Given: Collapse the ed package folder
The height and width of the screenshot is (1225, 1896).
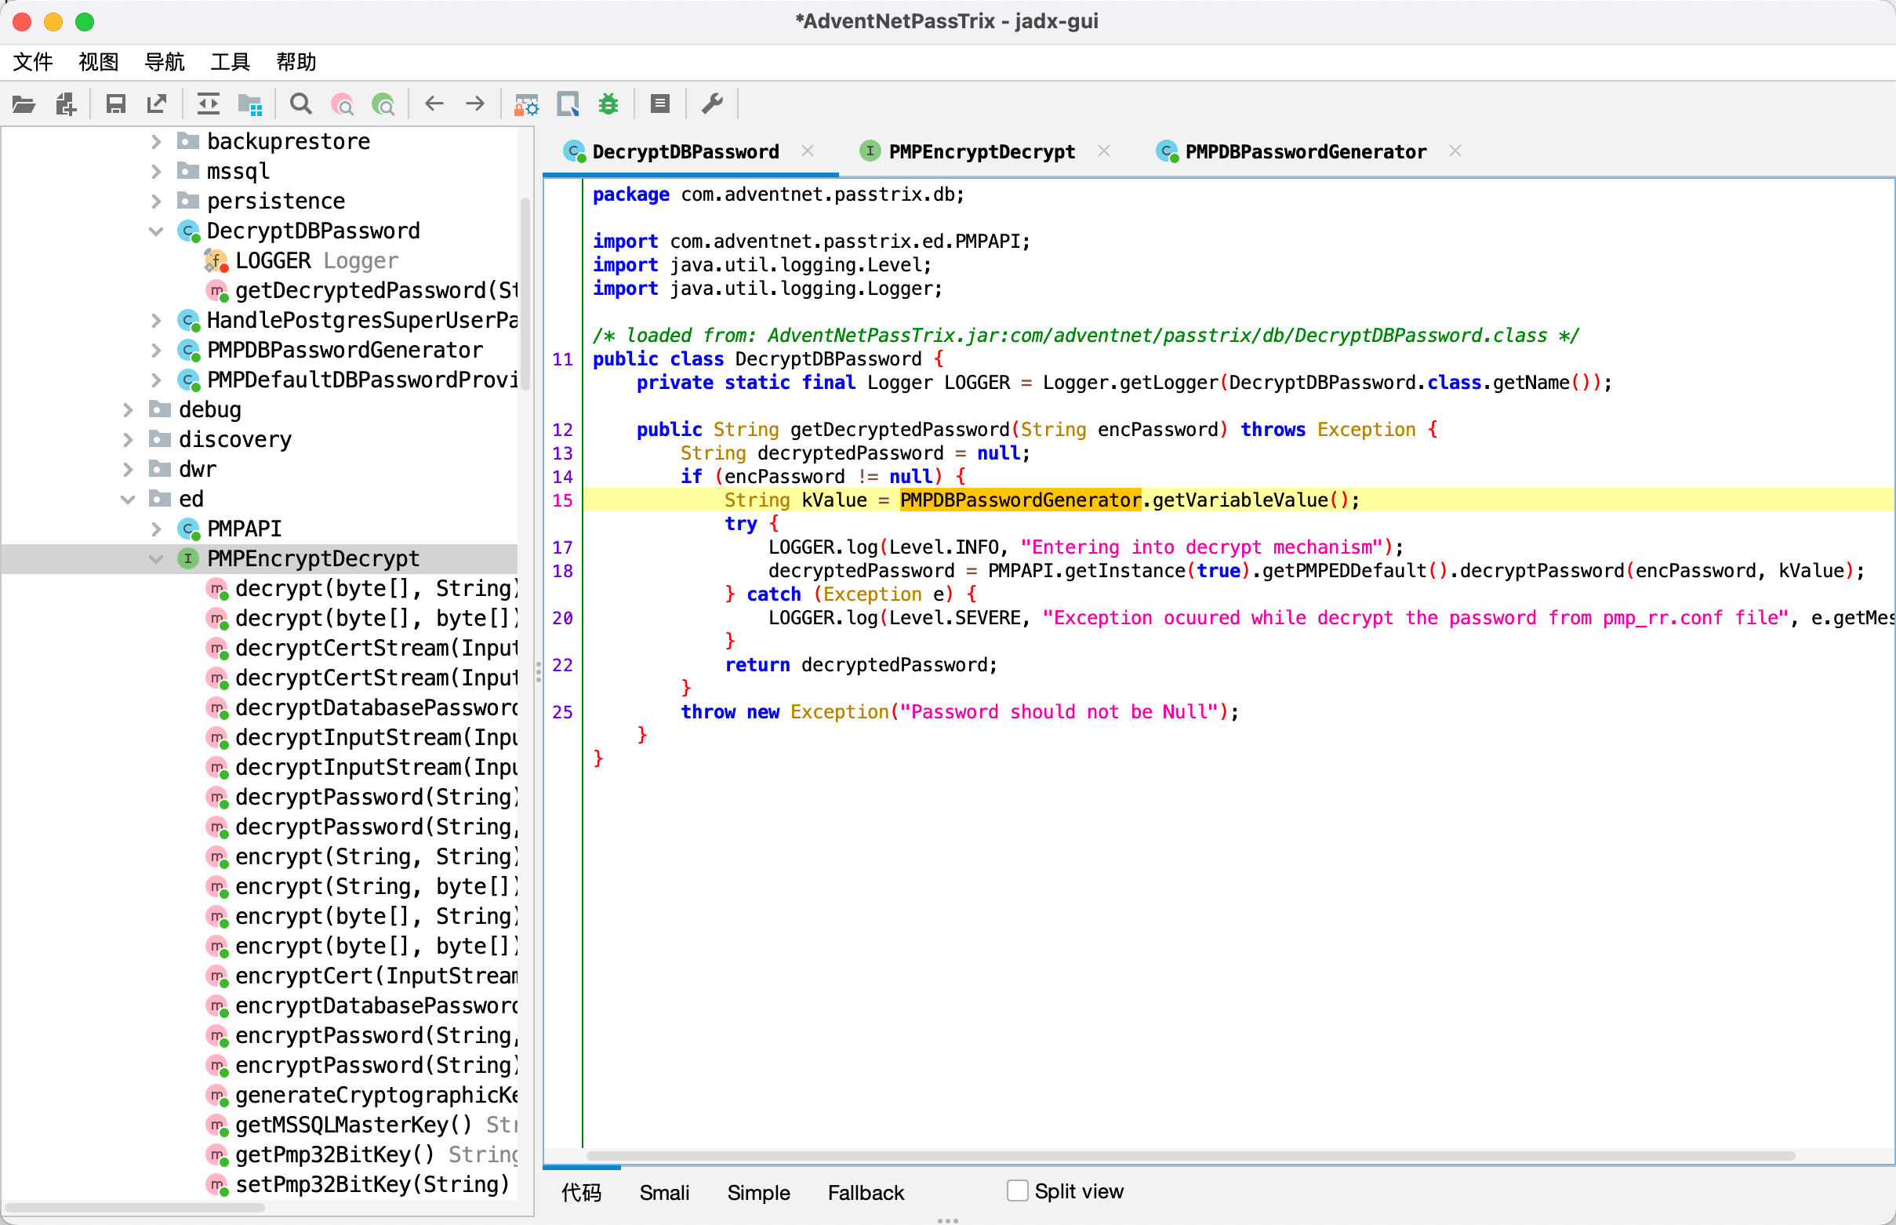Looking at the screenshot, I should [127, 500].
